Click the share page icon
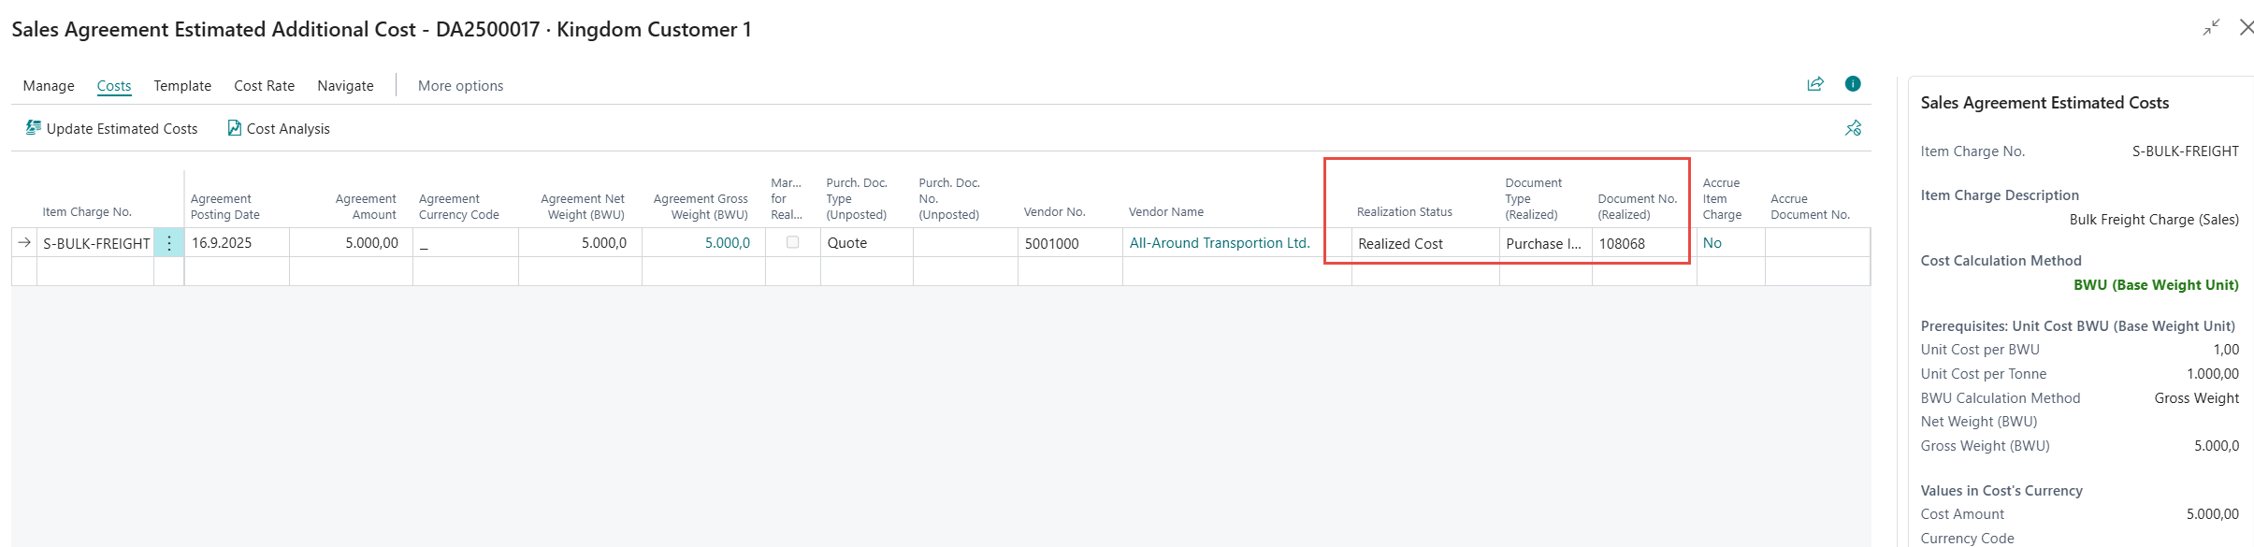The width and height of the screenshot is (2254, 547). point(1814,84)
